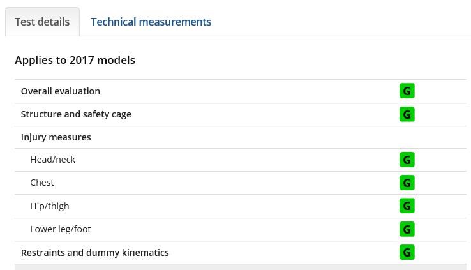Click the Structure and safety cage label
471x270 pixels.
click(76, 114)
